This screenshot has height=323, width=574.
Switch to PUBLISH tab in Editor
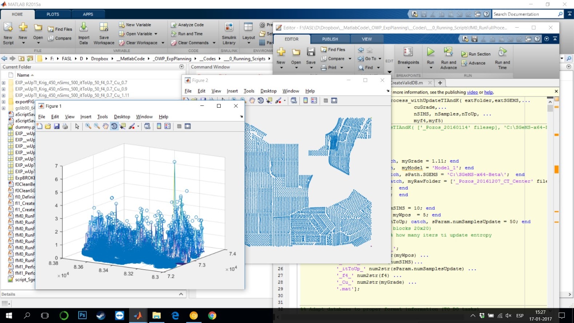[330, 39]
